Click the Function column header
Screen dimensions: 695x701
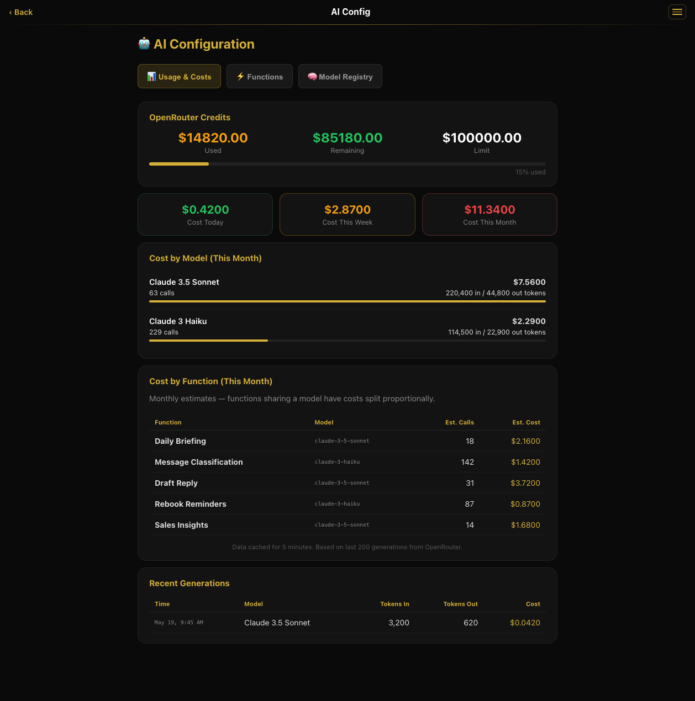168,422
